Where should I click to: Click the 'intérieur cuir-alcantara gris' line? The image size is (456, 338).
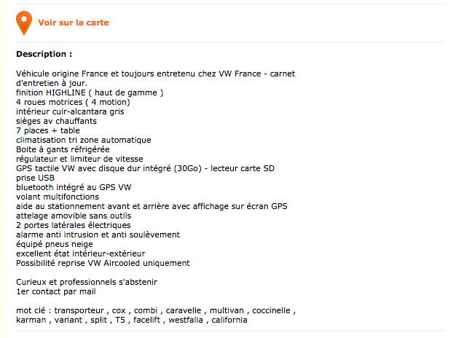[x=70, y=111]
